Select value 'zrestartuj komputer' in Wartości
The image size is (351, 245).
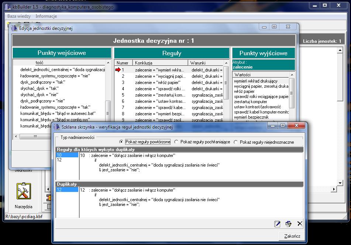point(261,102)
